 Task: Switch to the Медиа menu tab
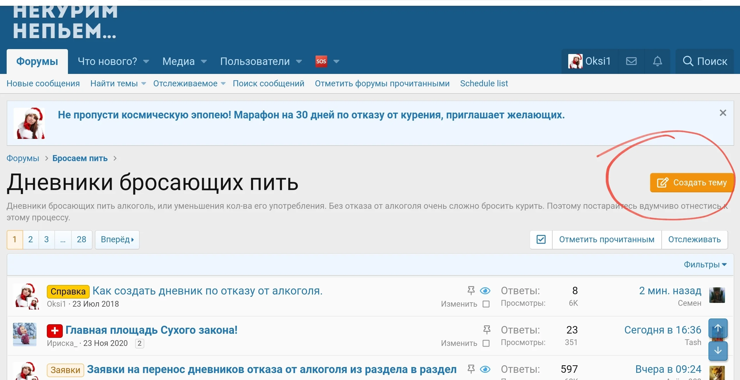178,61
